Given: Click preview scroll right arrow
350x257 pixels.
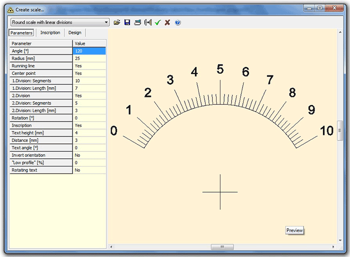Looking at the screenshot, I should point(333,246).
